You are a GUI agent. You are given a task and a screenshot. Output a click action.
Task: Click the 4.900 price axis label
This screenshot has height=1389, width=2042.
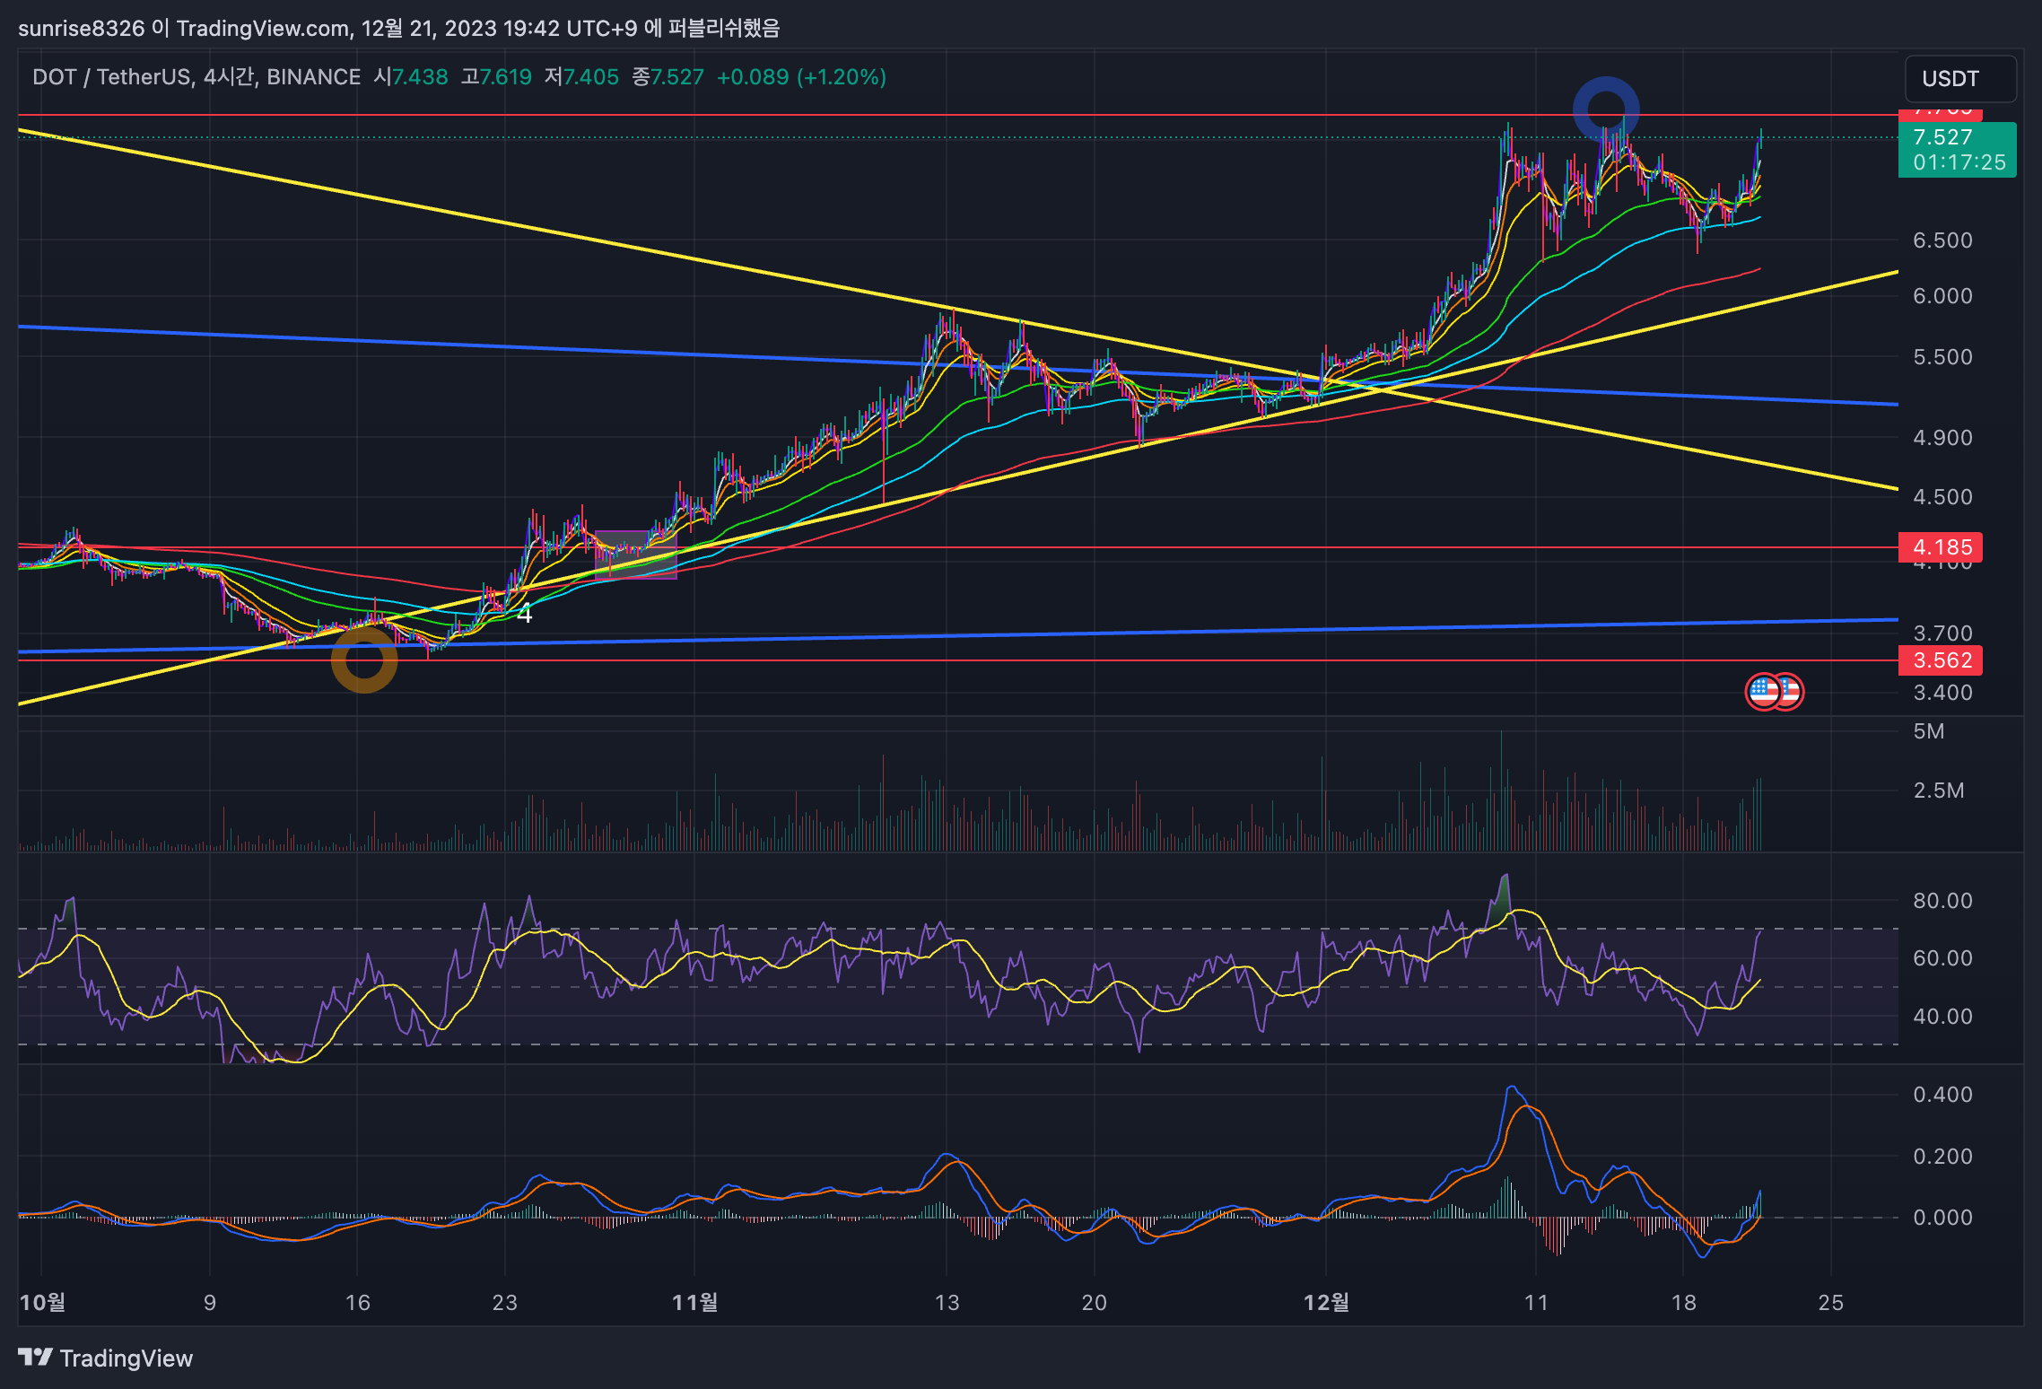point(1942,438)
